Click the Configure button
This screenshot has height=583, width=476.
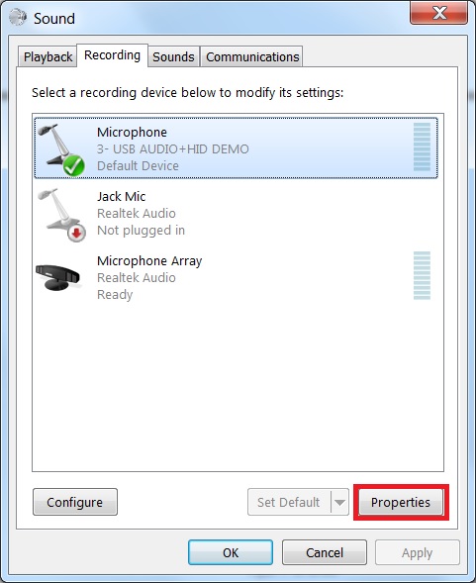click(75, 502)
